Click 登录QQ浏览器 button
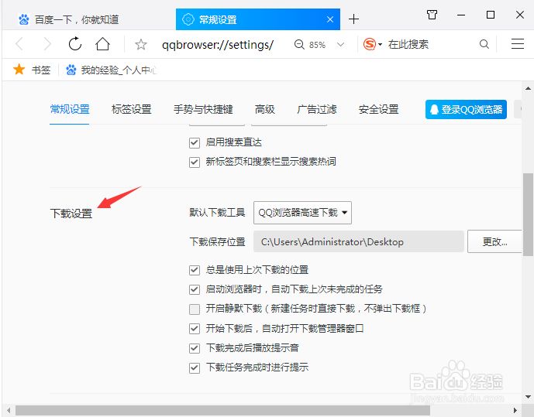The width and height of the screenshot is (534, 417). [x=466, y=109]
